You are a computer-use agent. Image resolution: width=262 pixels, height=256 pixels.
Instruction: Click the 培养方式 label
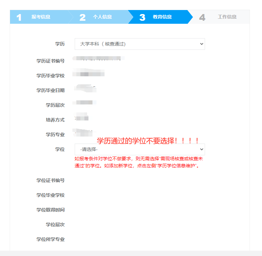(x=55, y=120)
